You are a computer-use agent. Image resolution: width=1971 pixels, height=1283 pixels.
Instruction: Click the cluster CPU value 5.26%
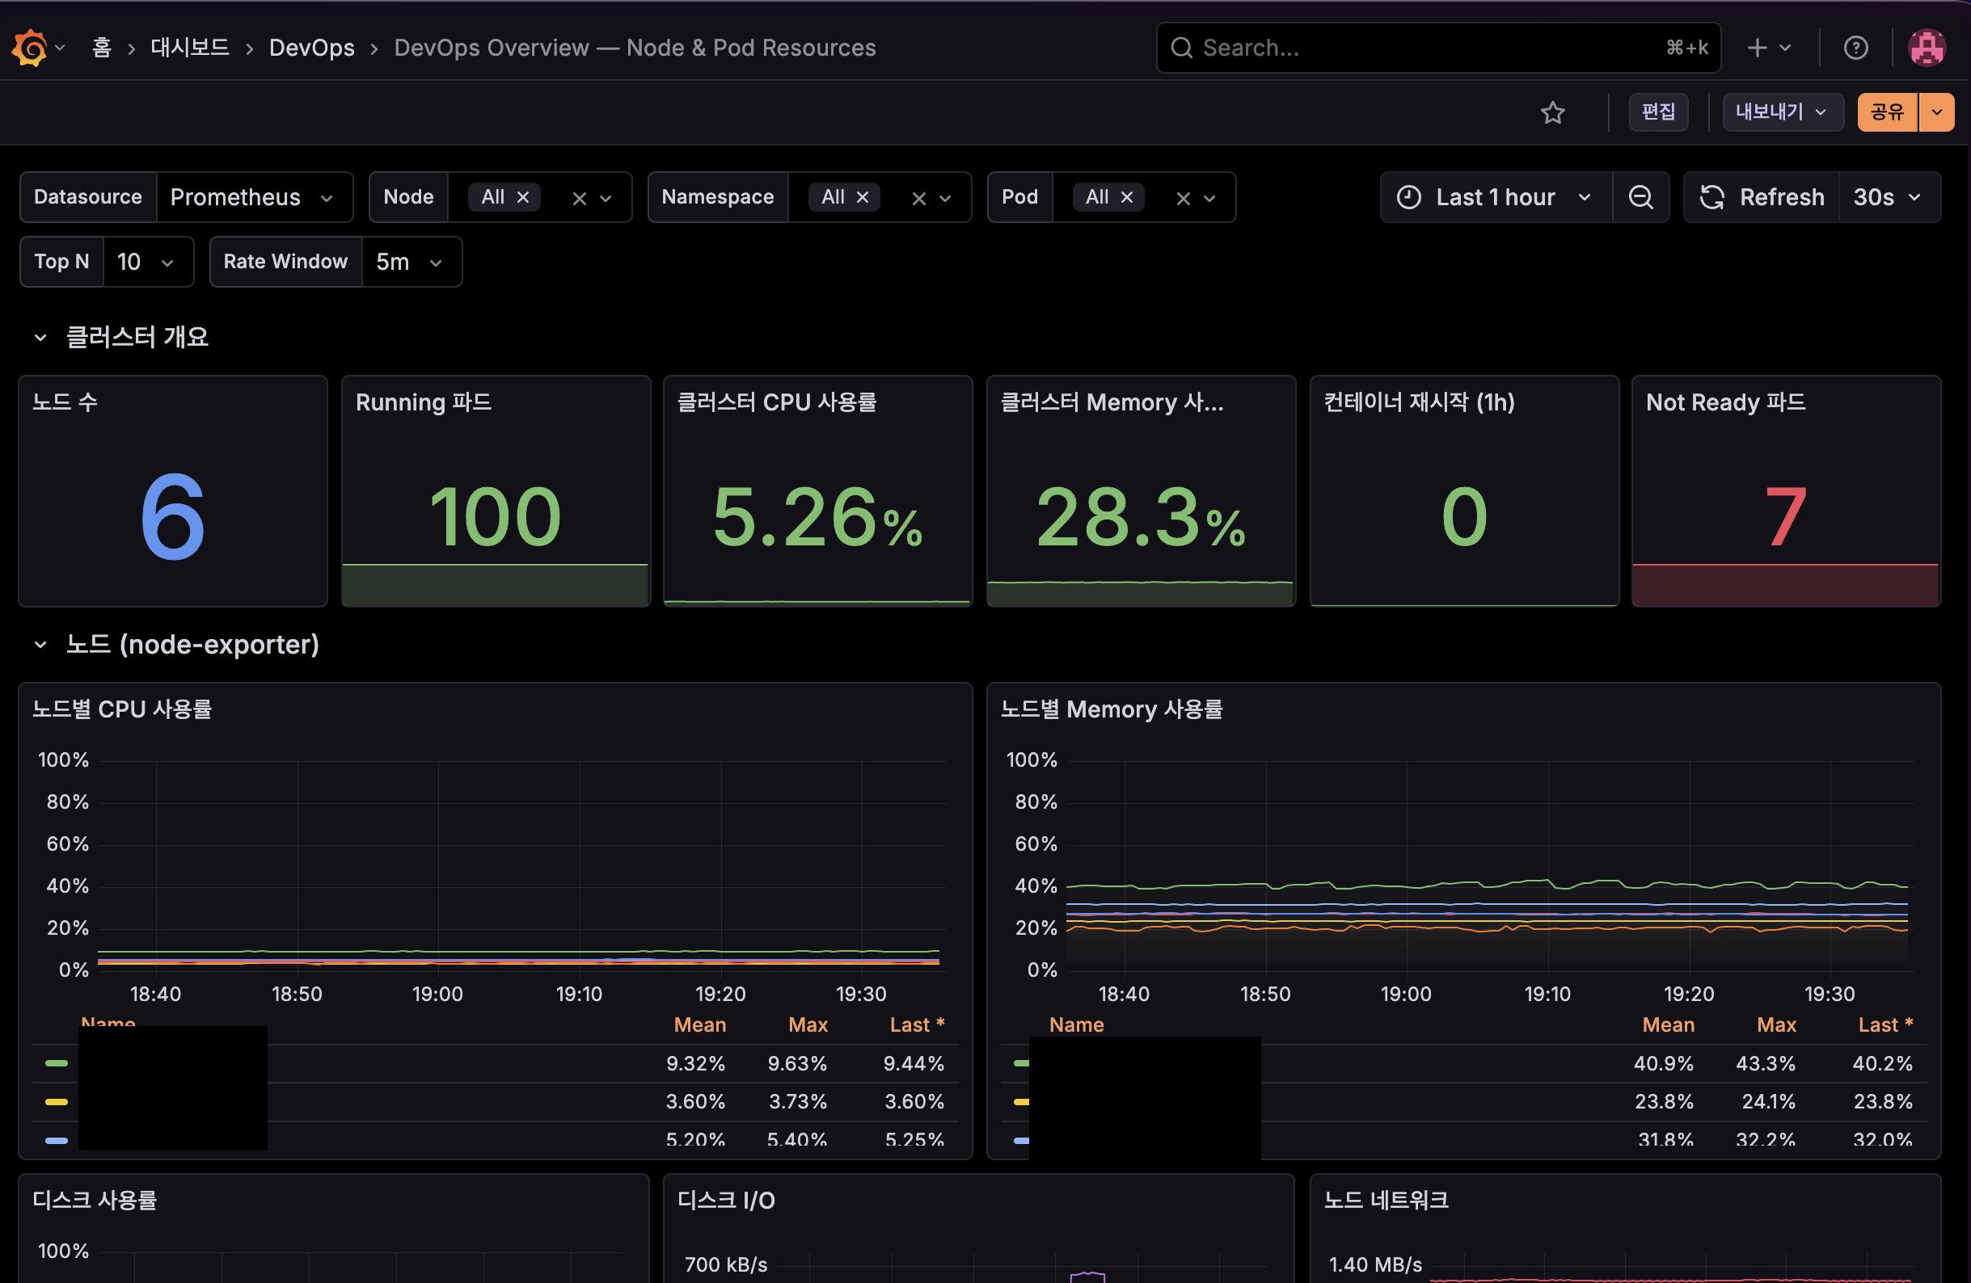point(817,517)
